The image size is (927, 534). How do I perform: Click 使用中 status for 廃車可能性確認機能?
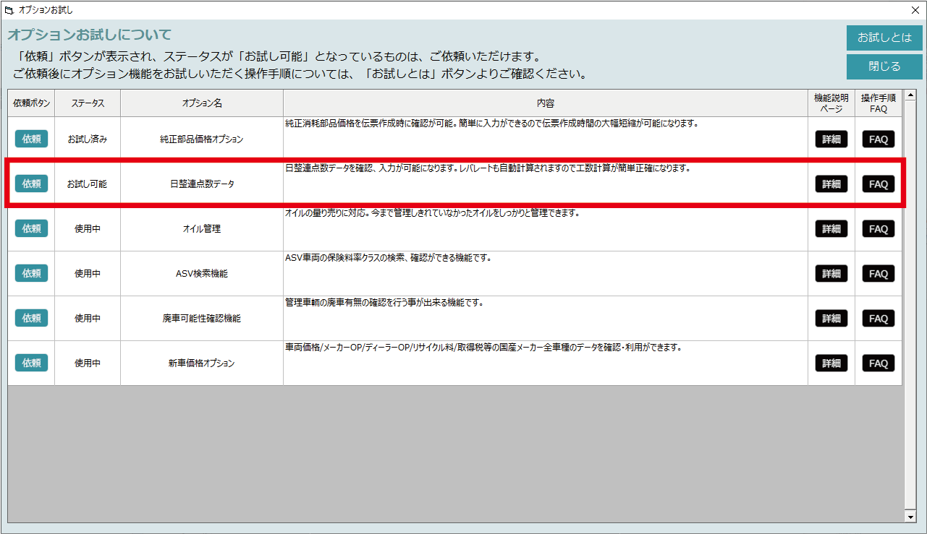(x=88, y=319)
